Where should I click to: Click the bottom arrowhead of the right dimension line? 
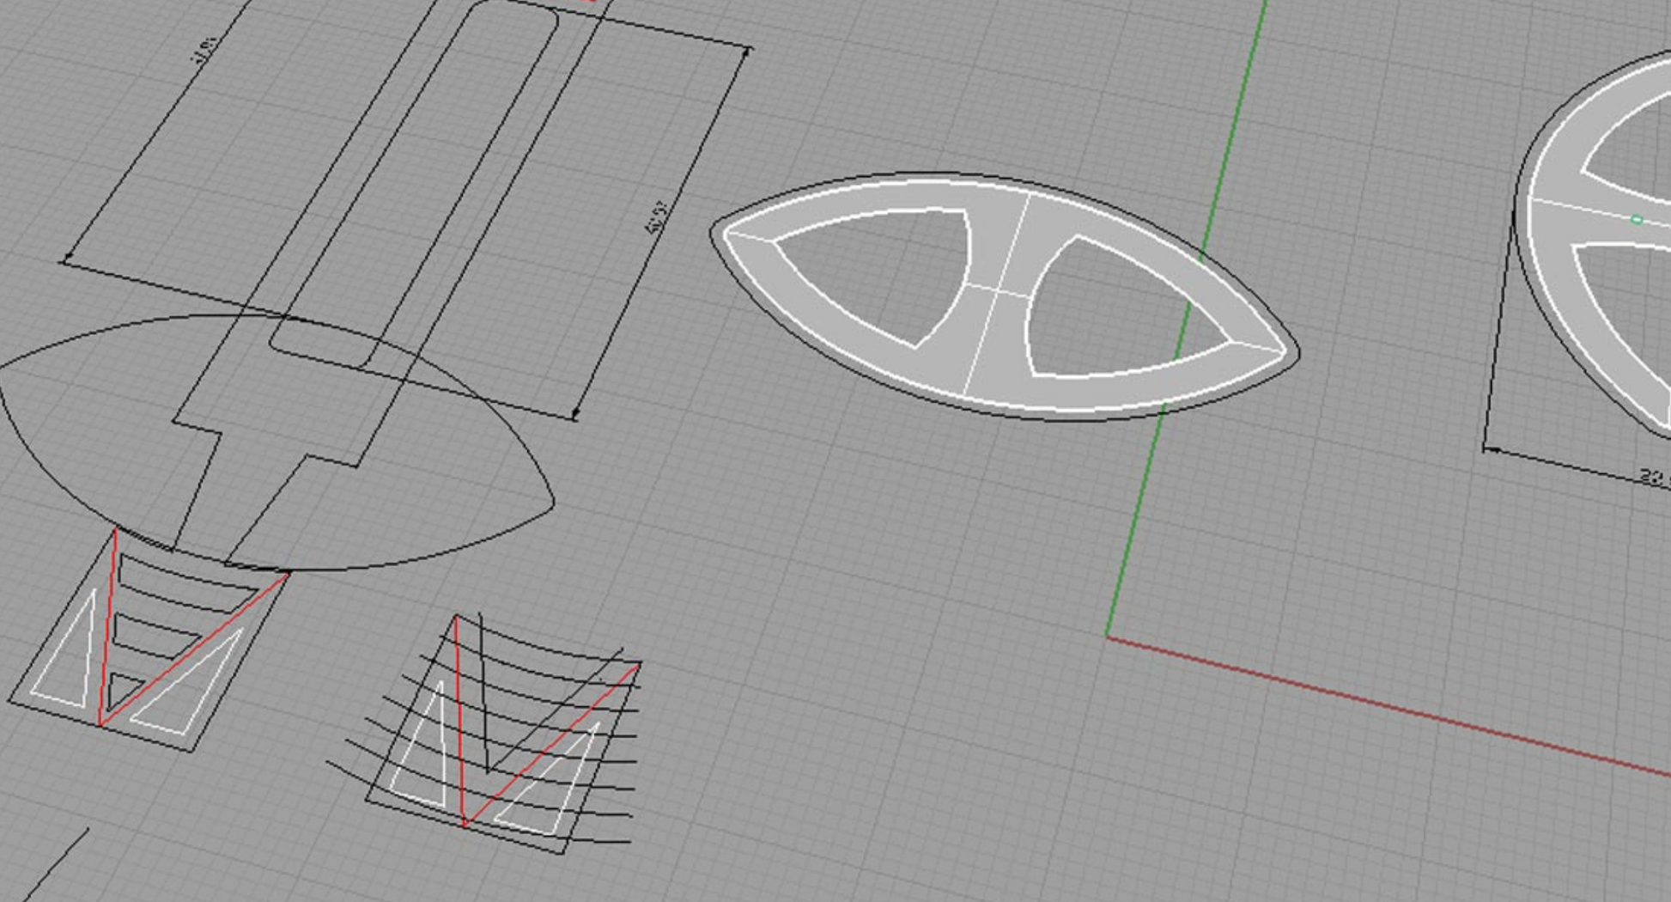tap(574, 416)
